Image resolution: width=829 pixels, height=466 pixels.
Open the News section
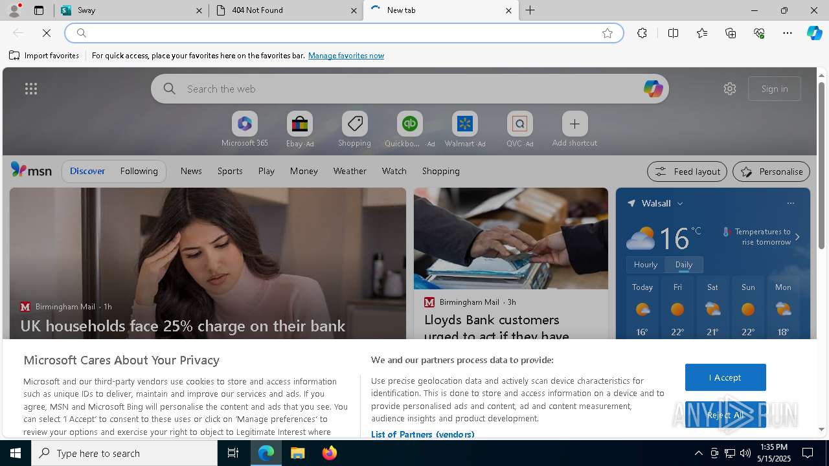[x=191, y=171]
